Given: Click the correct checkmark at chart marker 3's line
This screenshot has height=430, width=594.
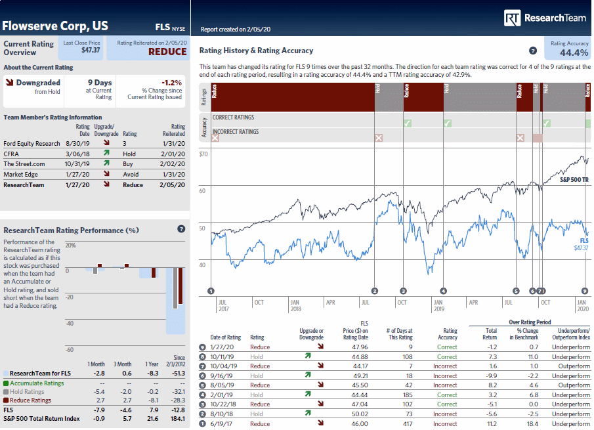Looking at the screenshot, I should (408, 123).
